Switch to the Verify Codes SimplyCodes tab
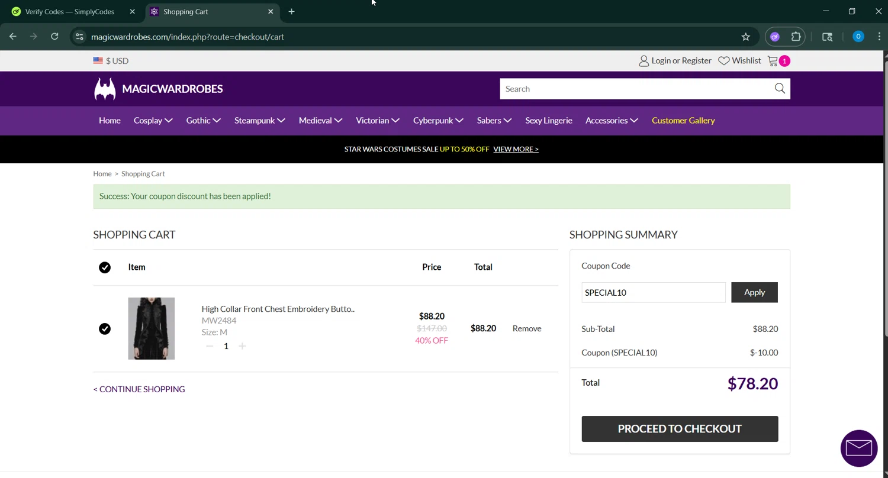Viewport: 888px width, 478px height. pyautogui.click(x=70, y=11)
